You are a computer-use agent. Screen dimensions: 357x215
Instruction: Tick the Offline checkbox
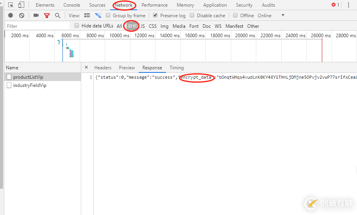(x=236, y=15)
